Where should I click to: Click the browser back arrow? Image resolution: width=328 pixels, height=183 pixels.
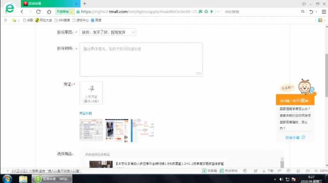tap(22, 12)
